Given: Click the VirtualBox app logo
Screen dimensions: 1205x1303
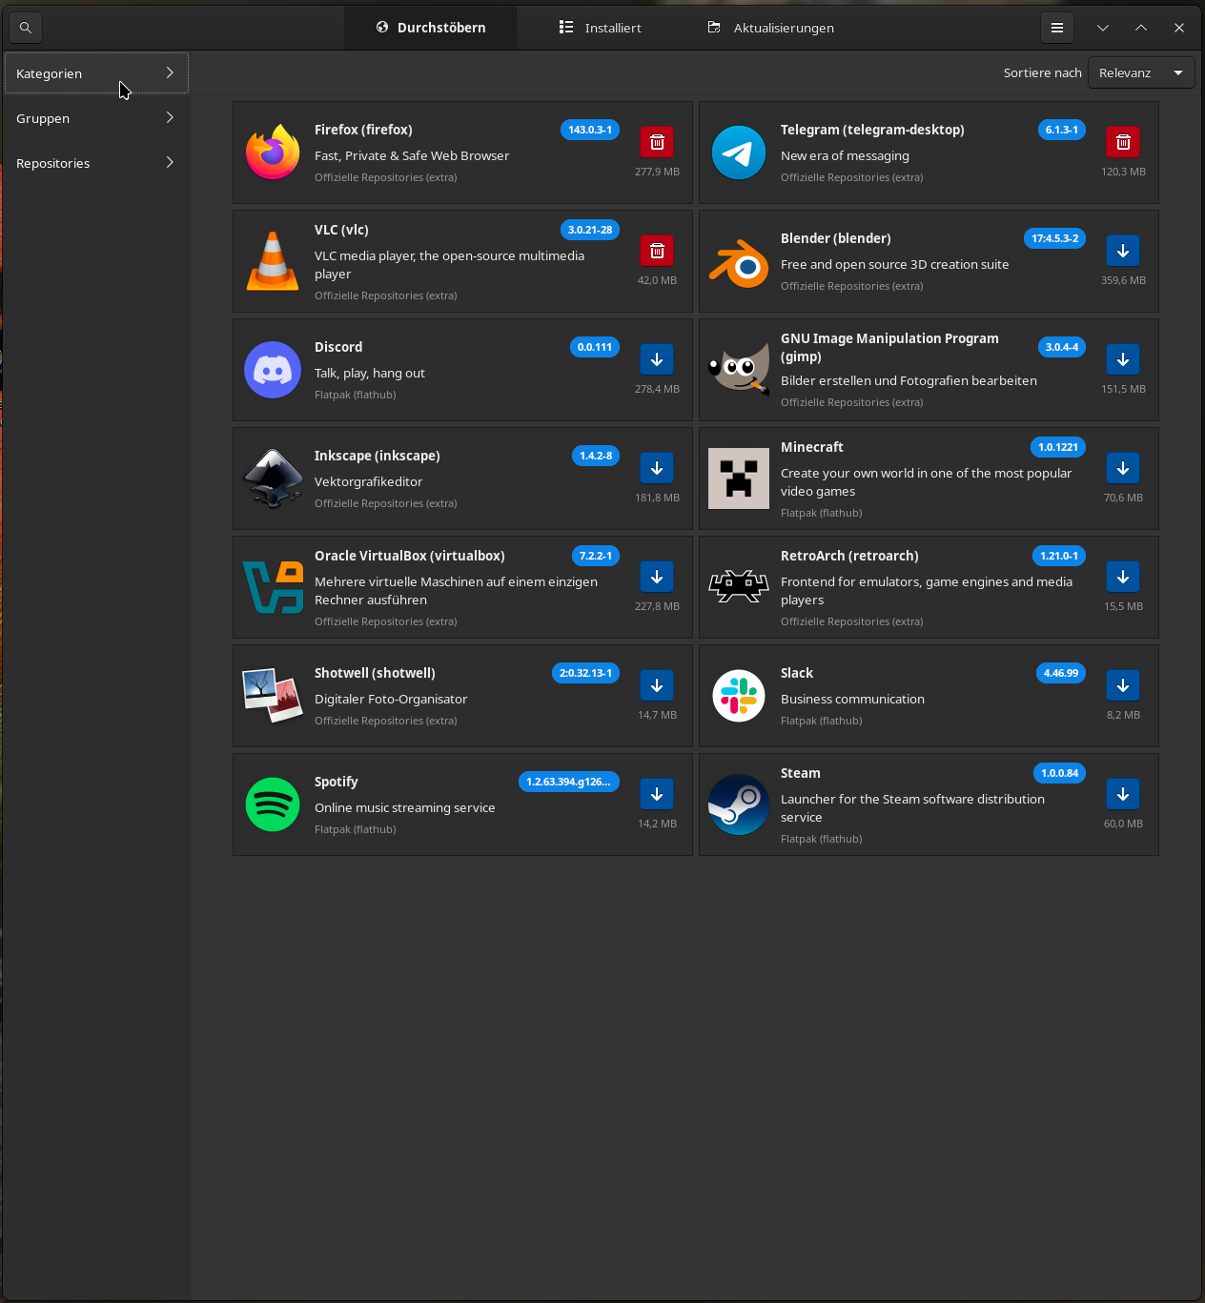Looking at the screenshot, I should point(273,587).
